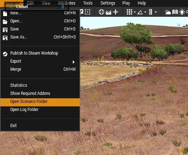Open the weather cloud-sun toolbar icon
Screen dimensions: 188x155
click(168, 12)
